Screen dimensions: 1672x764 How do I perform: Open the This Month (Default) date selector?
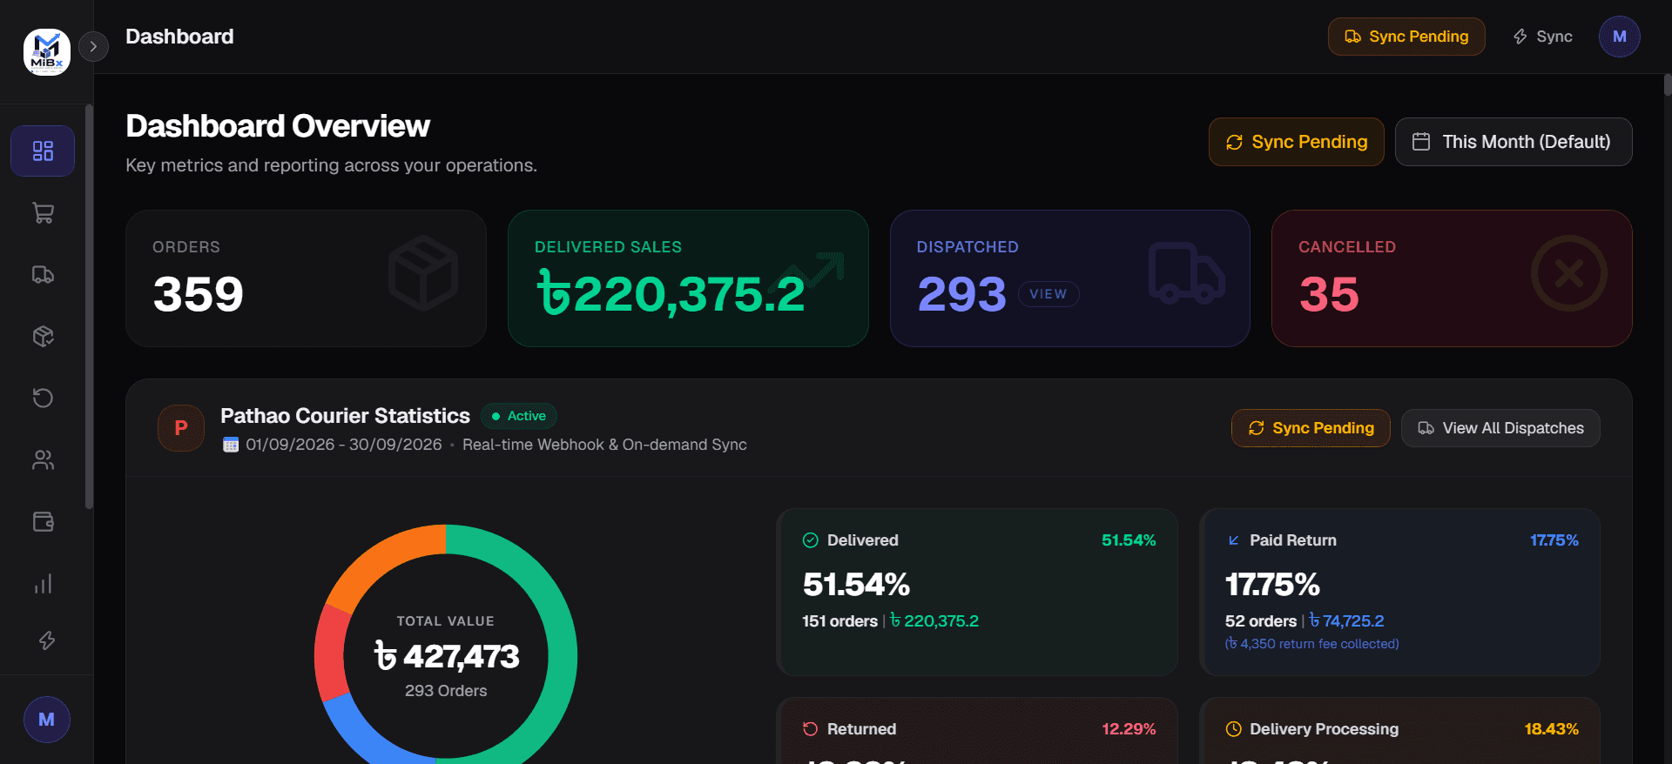1514,142
